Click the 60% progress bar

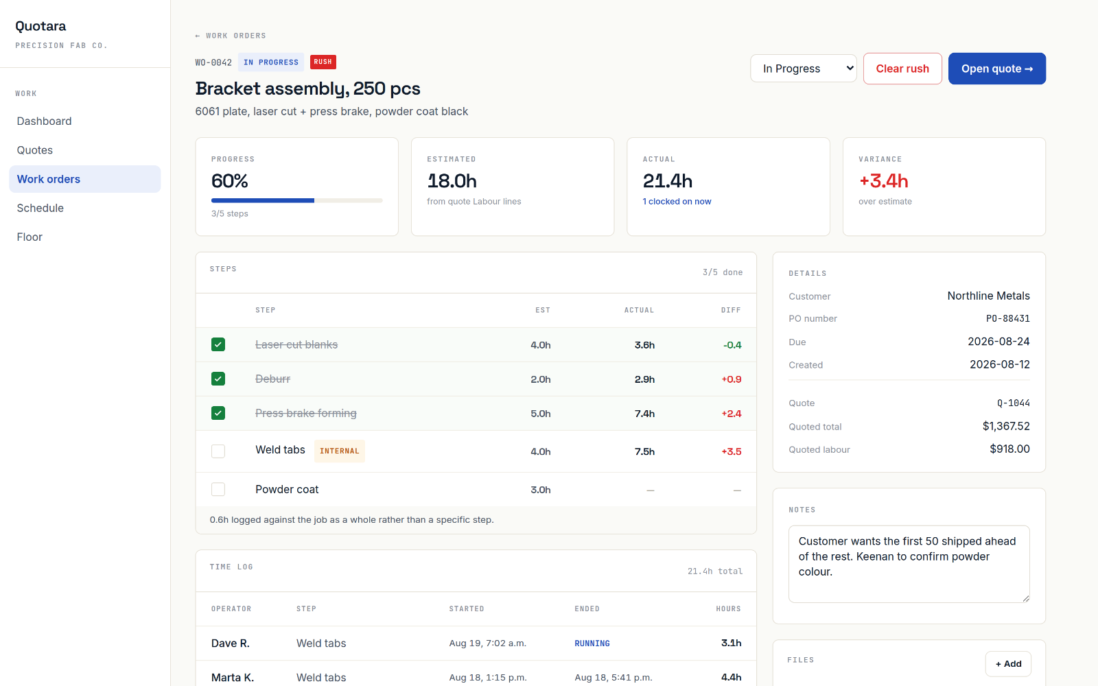pyautogui.click(x=297, y=200)
